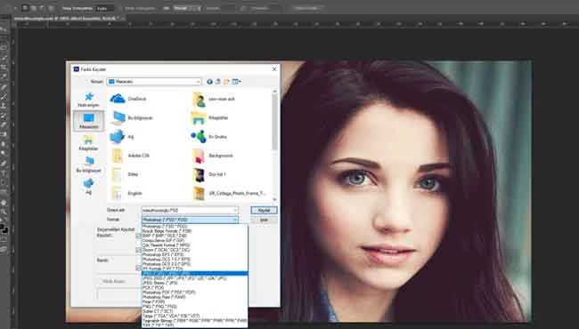Choose Scitex CT format from the list

click(194, 311)
